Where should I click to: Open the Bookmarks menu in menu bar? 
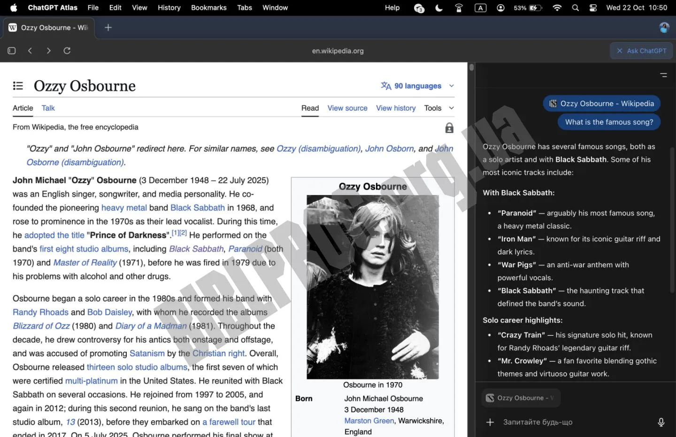[208, 8]
